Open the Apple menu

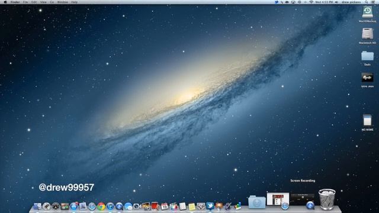pos(5,2)
